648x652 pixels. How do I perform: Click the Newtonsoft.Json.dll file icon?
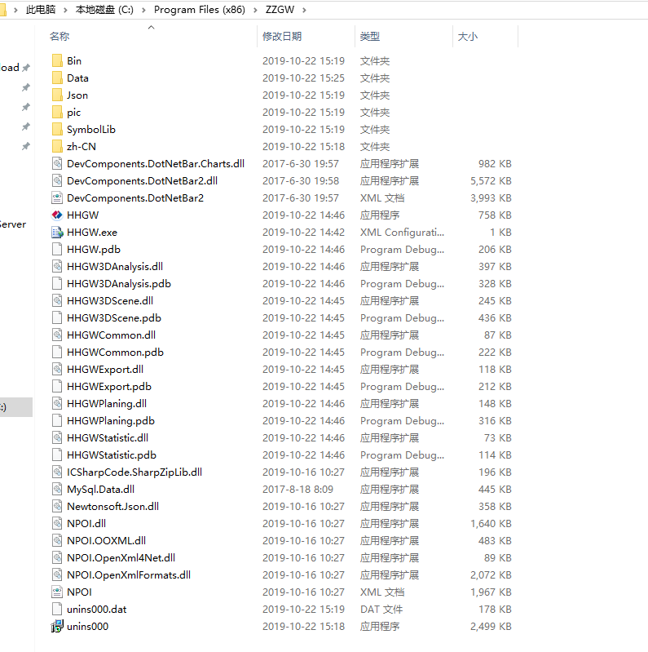57,506
